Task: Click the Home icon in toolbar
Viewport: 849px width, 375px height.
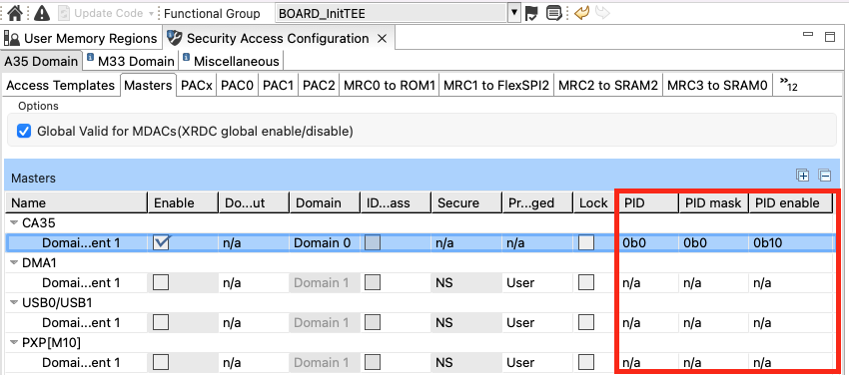Action: point(15,13)
